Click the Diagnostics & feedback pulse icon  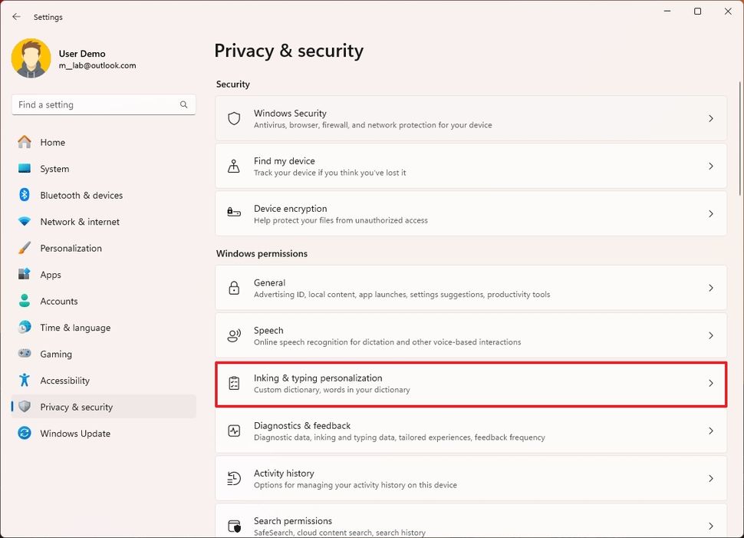[x=234, y=431]
